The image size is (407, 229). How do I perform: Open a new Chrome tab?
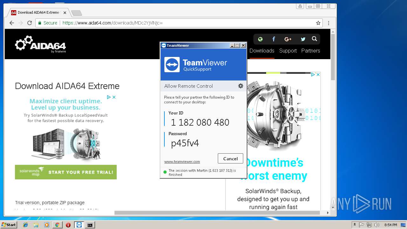click(77, 13)
